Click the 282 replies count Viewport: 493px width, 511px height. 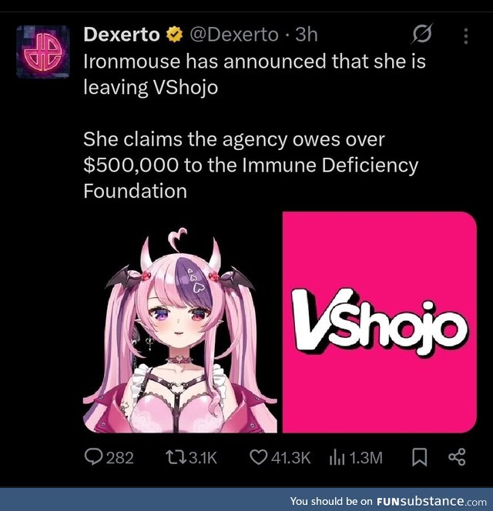click(119, 458)
